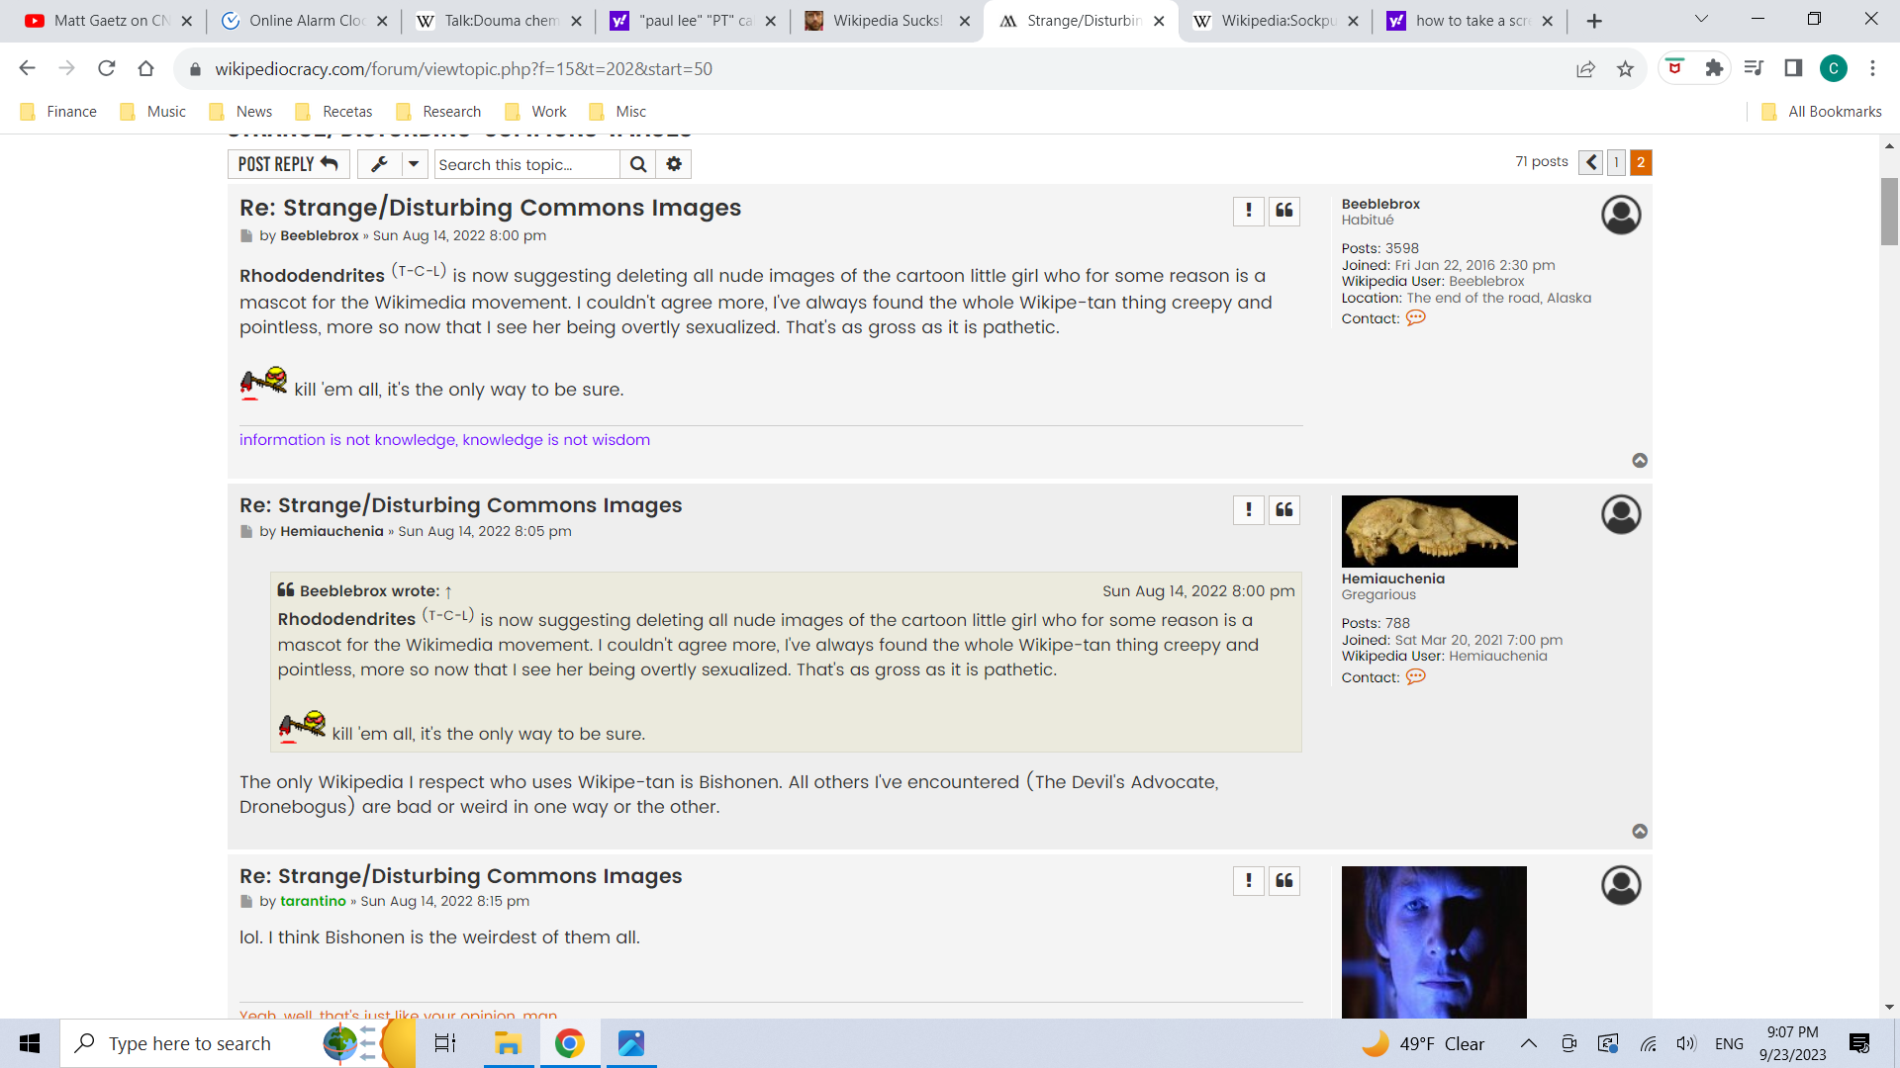This screenshot has width=1900, height=1068.
Task: Open the Extensions puzzle icon
Action: tap(1714, 68)
